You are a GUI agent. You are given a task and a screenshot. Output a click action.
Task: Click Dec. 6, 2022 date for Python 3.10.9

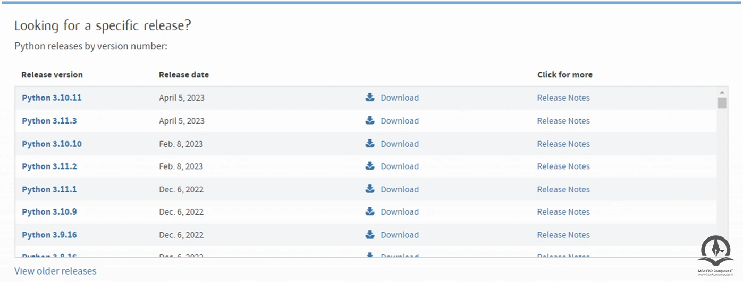[181, 212]
